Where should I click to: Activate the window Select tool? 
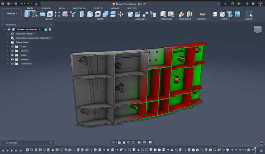[249, 14]
